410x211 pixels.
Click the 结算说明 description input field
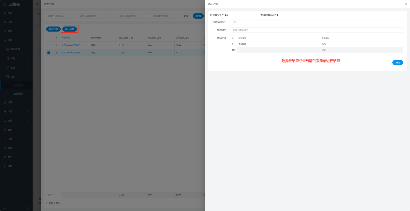316,30
